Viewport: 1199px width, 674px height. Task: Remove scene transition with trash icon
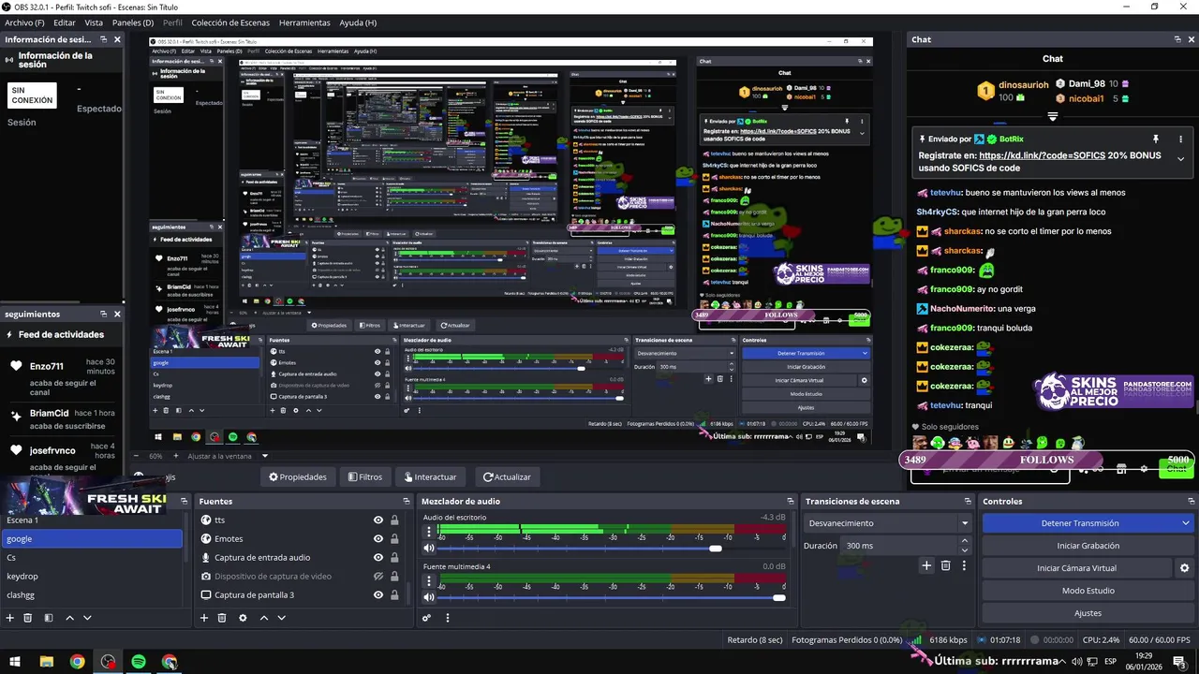click(945, 565)
